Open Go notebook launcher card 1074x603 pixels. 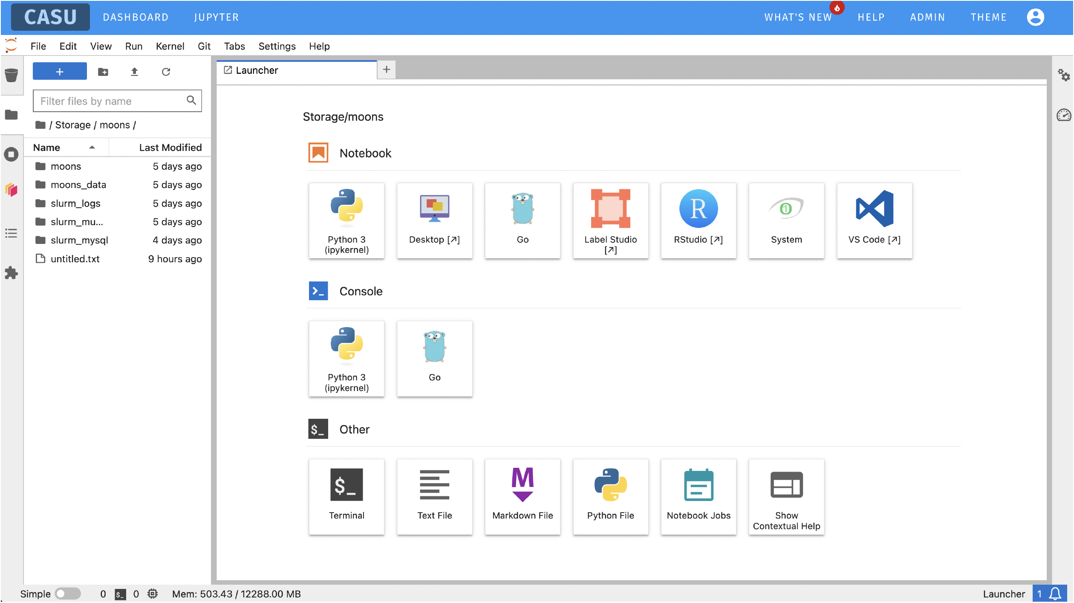click(523, 220)
